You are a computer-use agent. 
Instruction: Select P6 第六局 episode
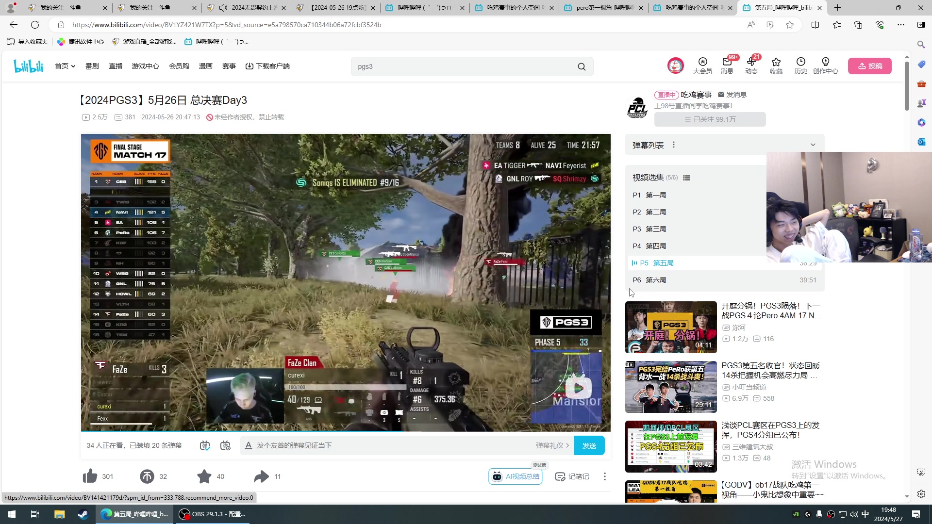point(724,280)
